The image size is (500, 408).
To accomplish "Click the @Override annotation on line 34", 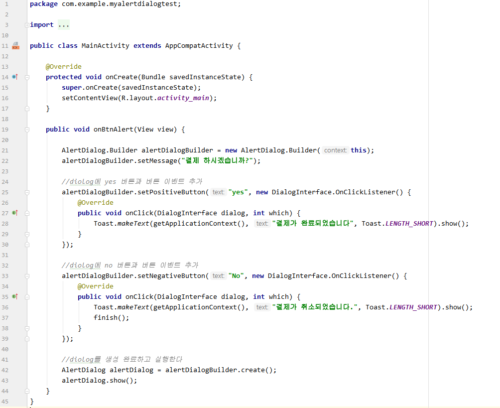I will (95, 286).
